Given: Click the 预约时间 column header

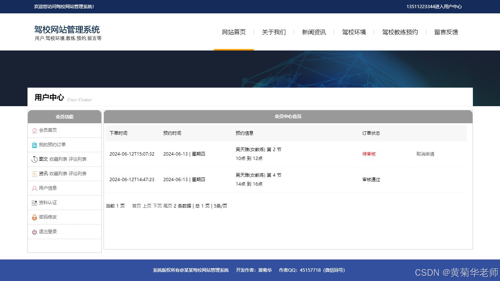Looking at the screenshot, I should point(172,133).
